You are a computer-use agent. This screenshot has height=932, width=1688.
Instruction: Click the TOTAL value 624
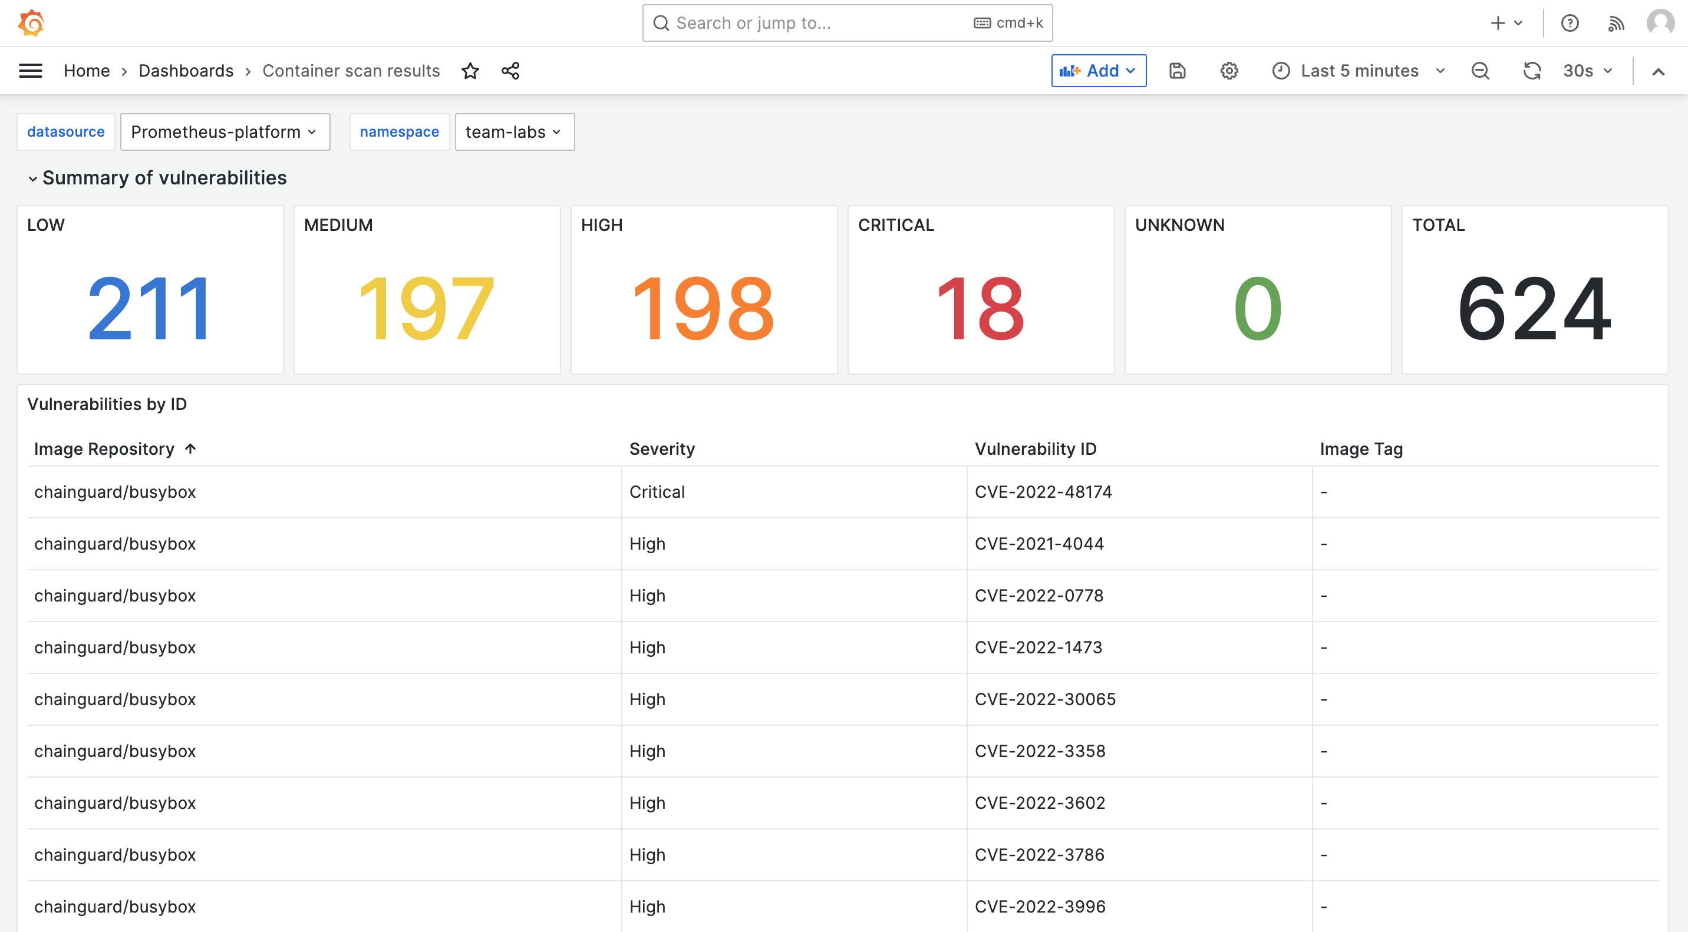(1534, 309)
